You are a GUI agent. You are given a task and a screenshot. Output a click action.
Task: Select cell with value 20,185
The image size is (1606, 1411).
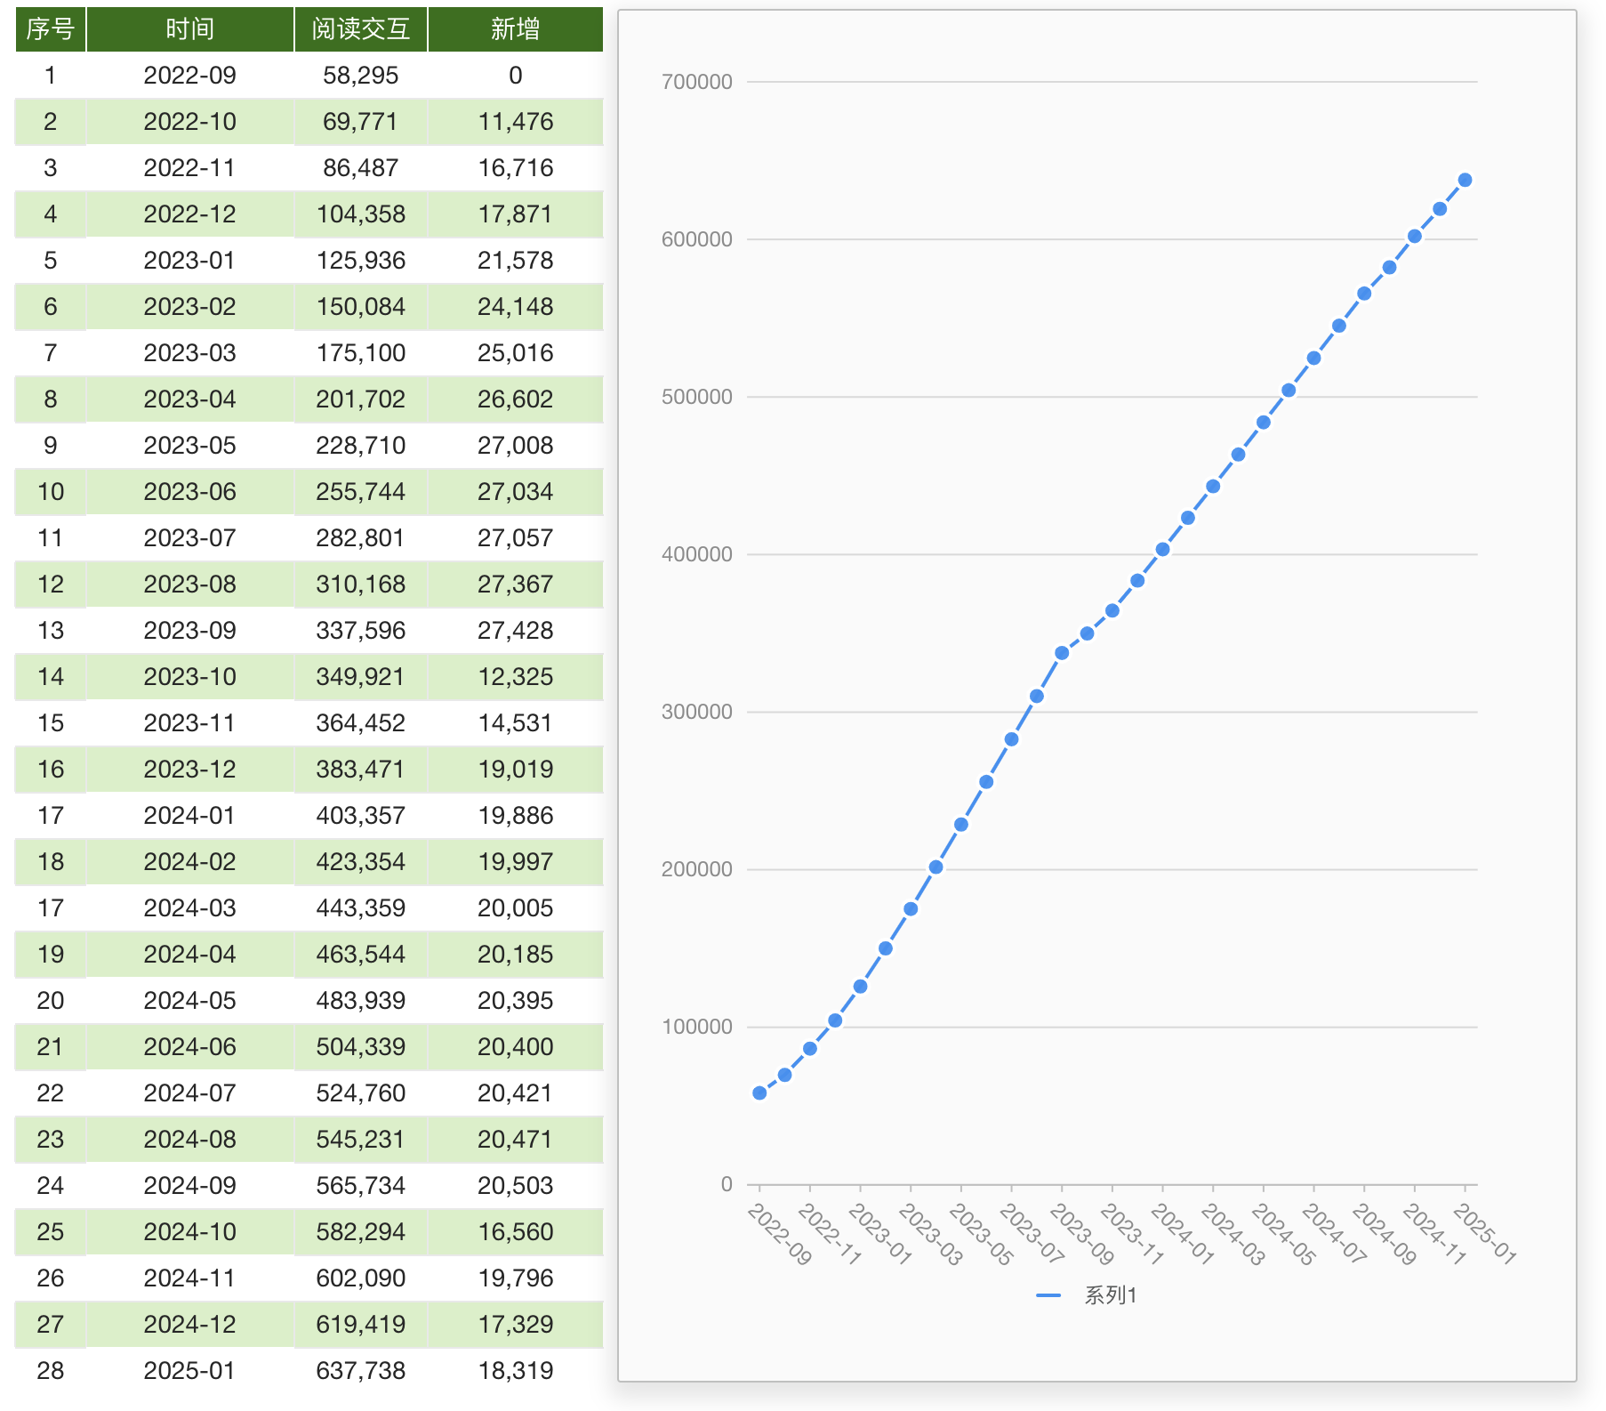(x=516, y=955)
